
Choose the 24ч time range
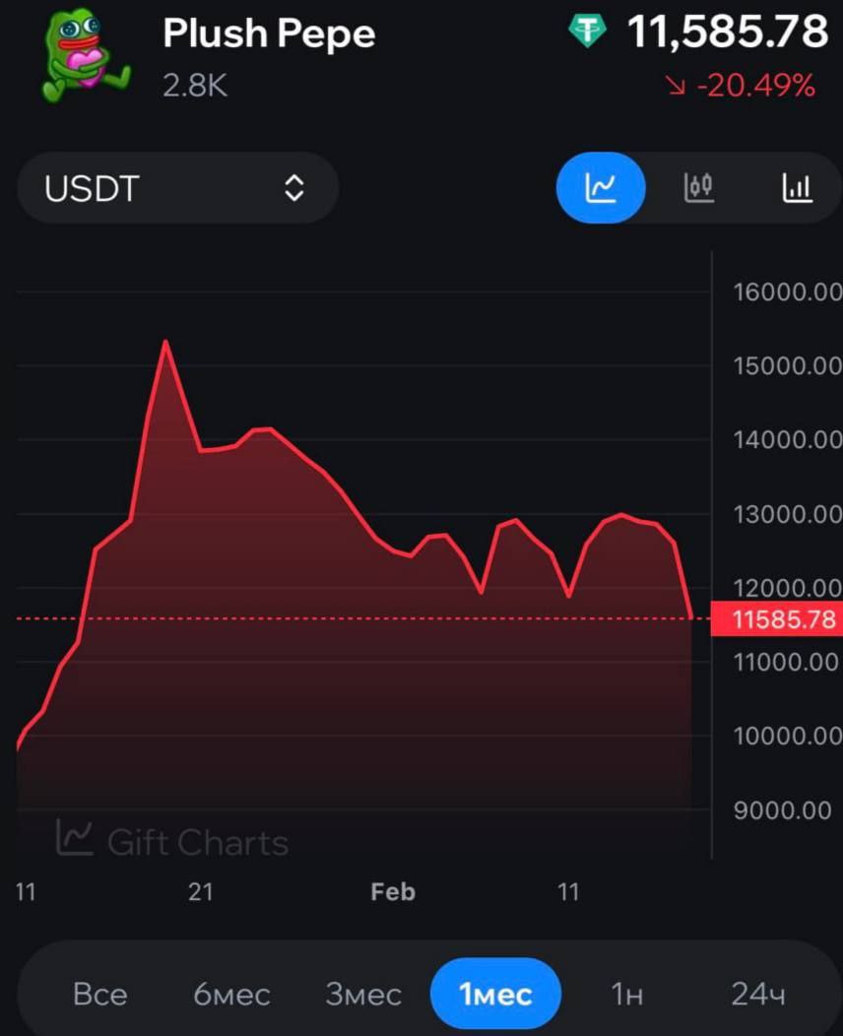(x=758, y=994)
